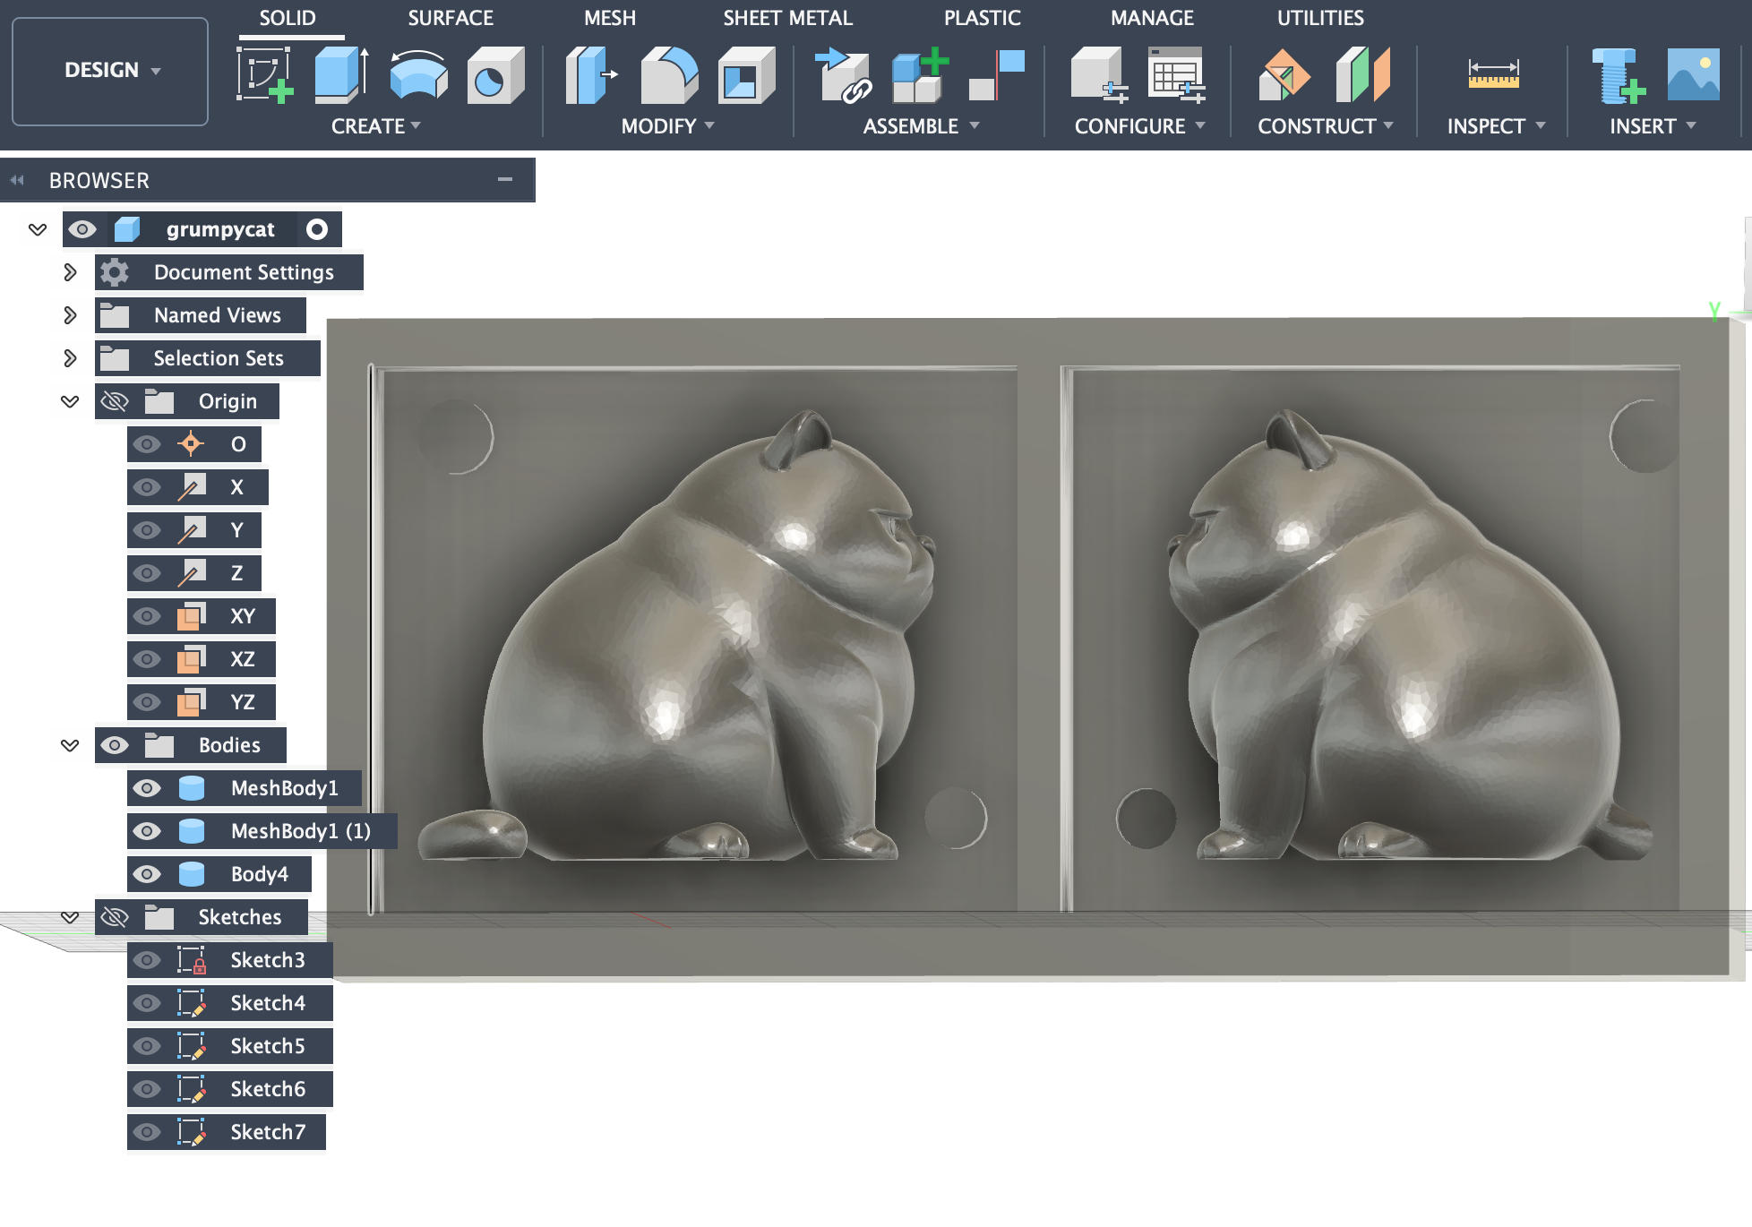This screenshot has height=1227, width=1752.
Task: Switch to the MESH tab
Action: (x=609, y=18)
